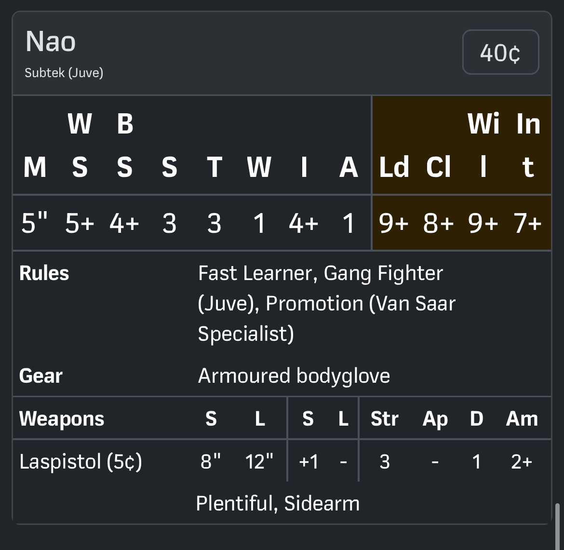Screen dimensions: 564x550
Task: Select the Laspistol 12" long range value
Action: (x=259, y=462)
